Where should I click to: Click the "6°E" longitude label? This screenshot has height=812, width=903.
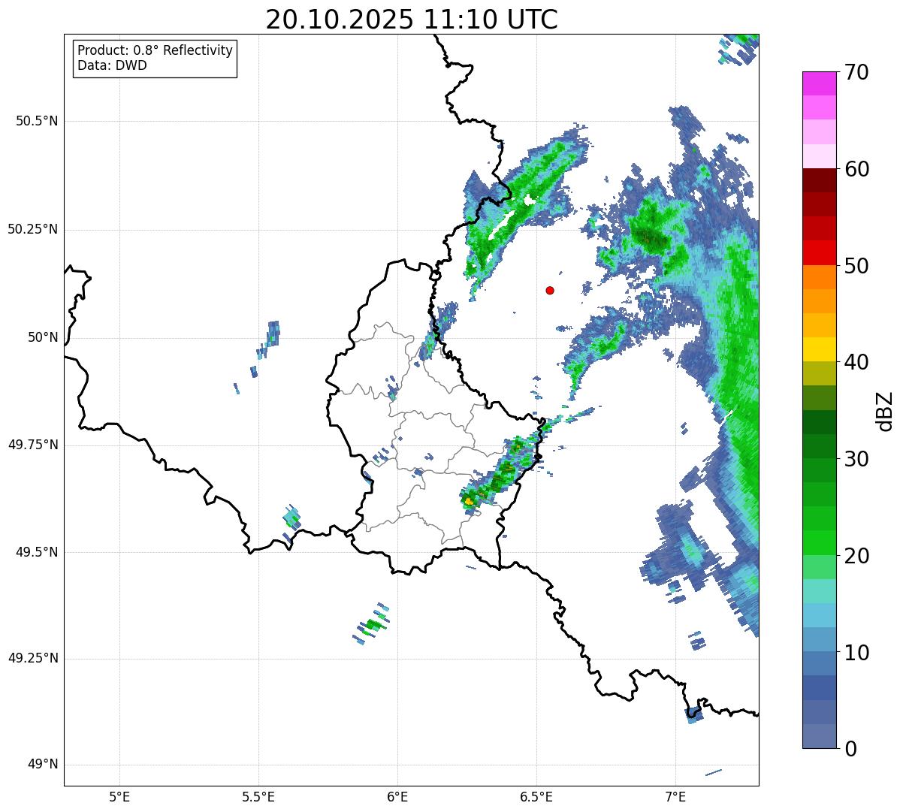pyautogui.click(x=397, y=797)
